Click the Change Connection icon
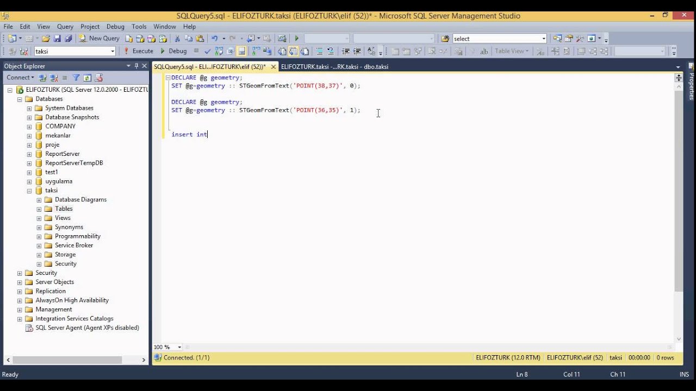The height and width of the screenshot is (391, 696). [x=24, y=51]
